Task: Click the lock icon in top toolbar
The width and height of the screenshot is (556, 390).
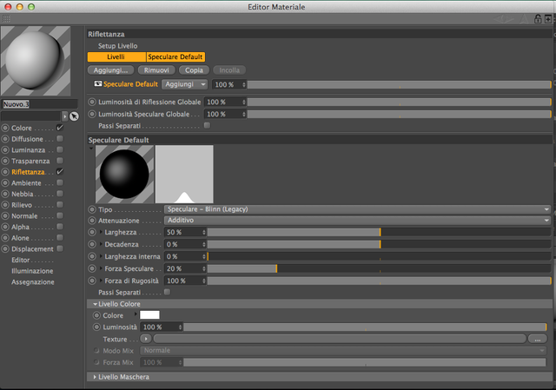Action: click(x=538, y=19)
